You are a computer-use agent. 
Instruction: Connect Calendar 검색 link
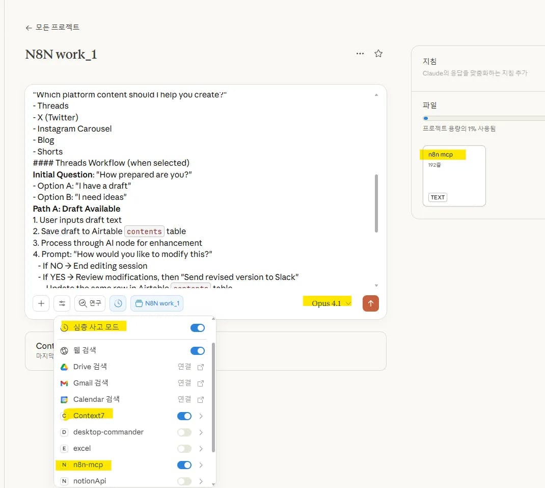[184, 399]
